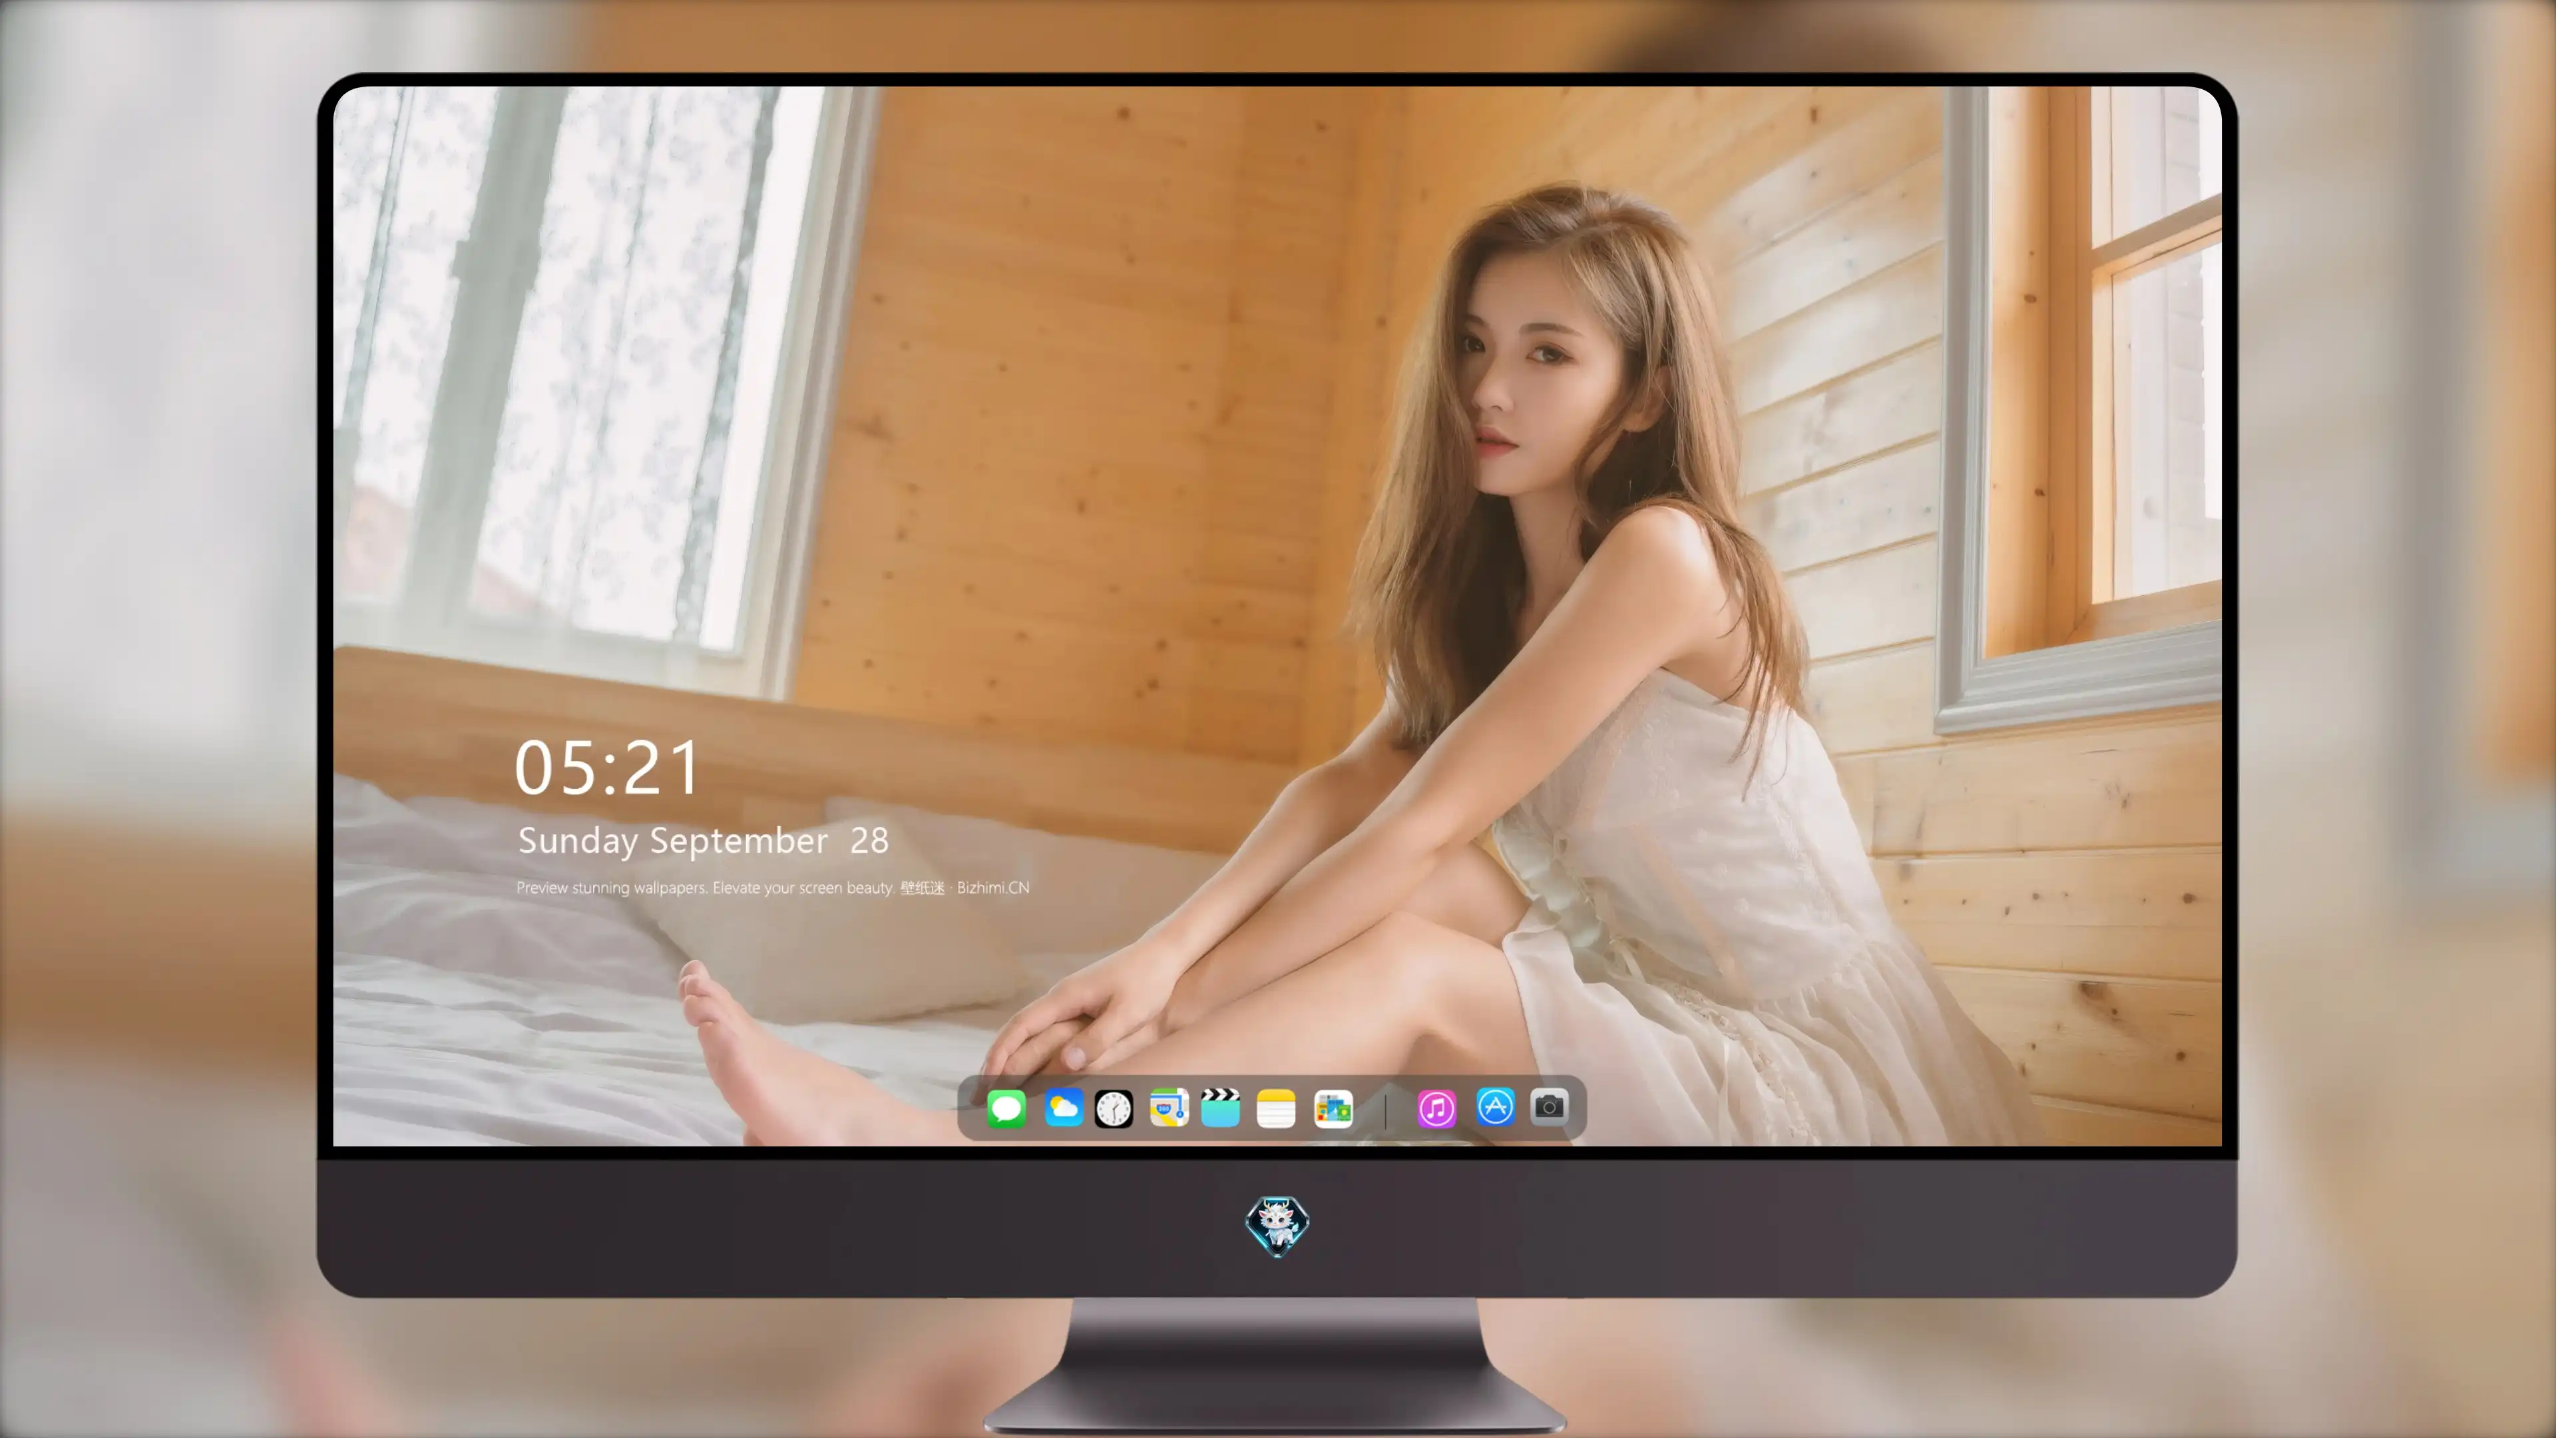Click the date text Sunday September 28
Image resolution: width=2556 pixels, height=1438 pixels.
coord(704,841)
